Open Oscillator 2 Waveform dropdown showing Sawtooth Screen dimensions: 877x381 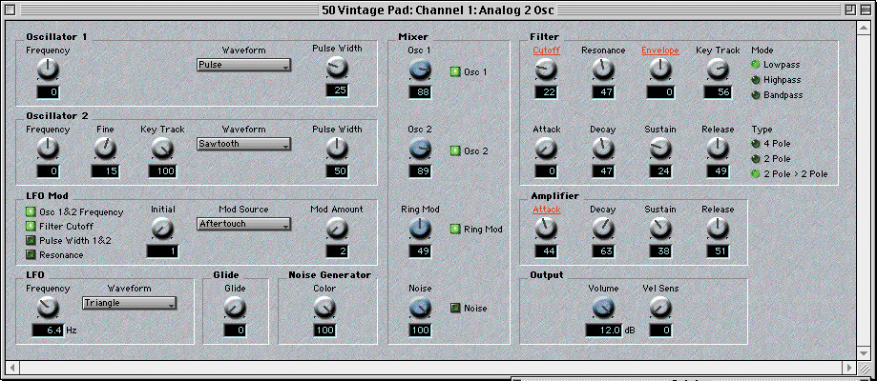point(244,144)
